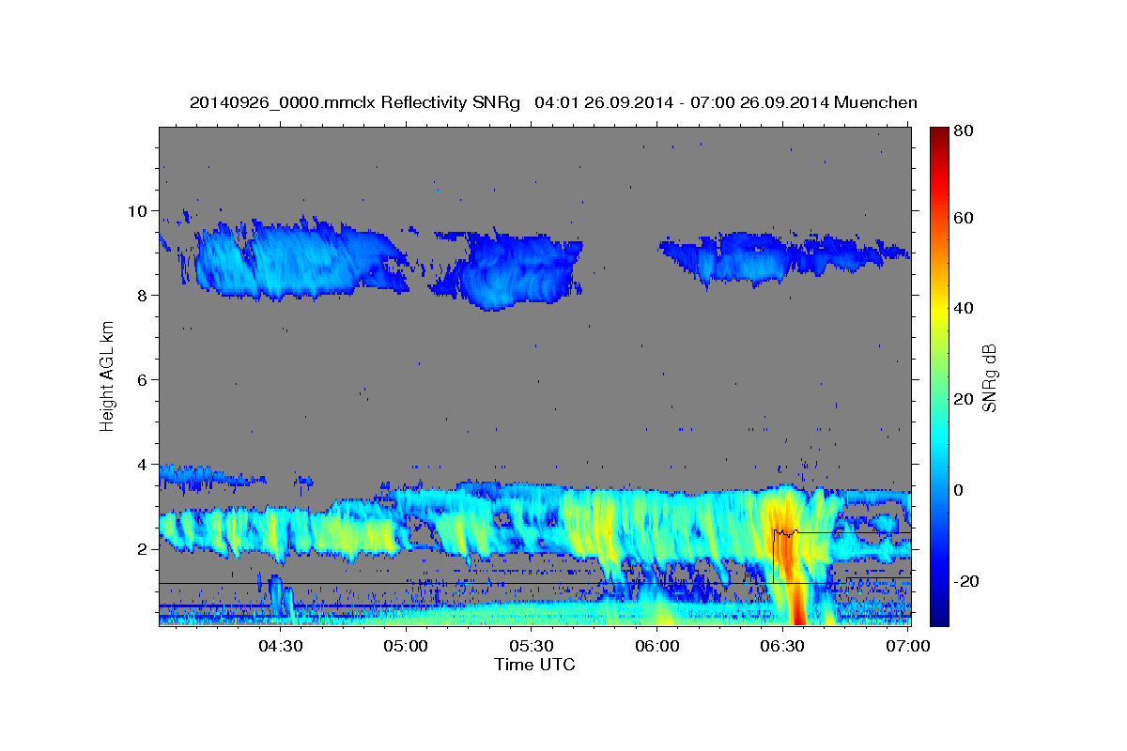
Task: Click the 'Muenchen' location text in the title
Action: coord(876,102)
